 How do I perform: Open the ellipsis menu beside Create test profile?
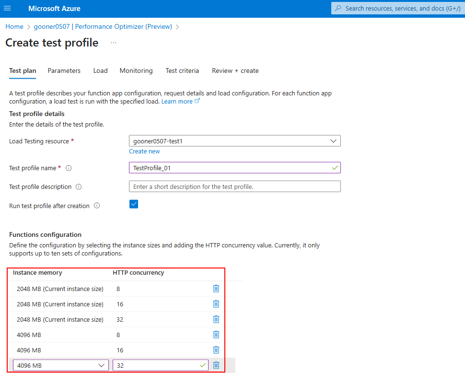[x=114, y=43]
